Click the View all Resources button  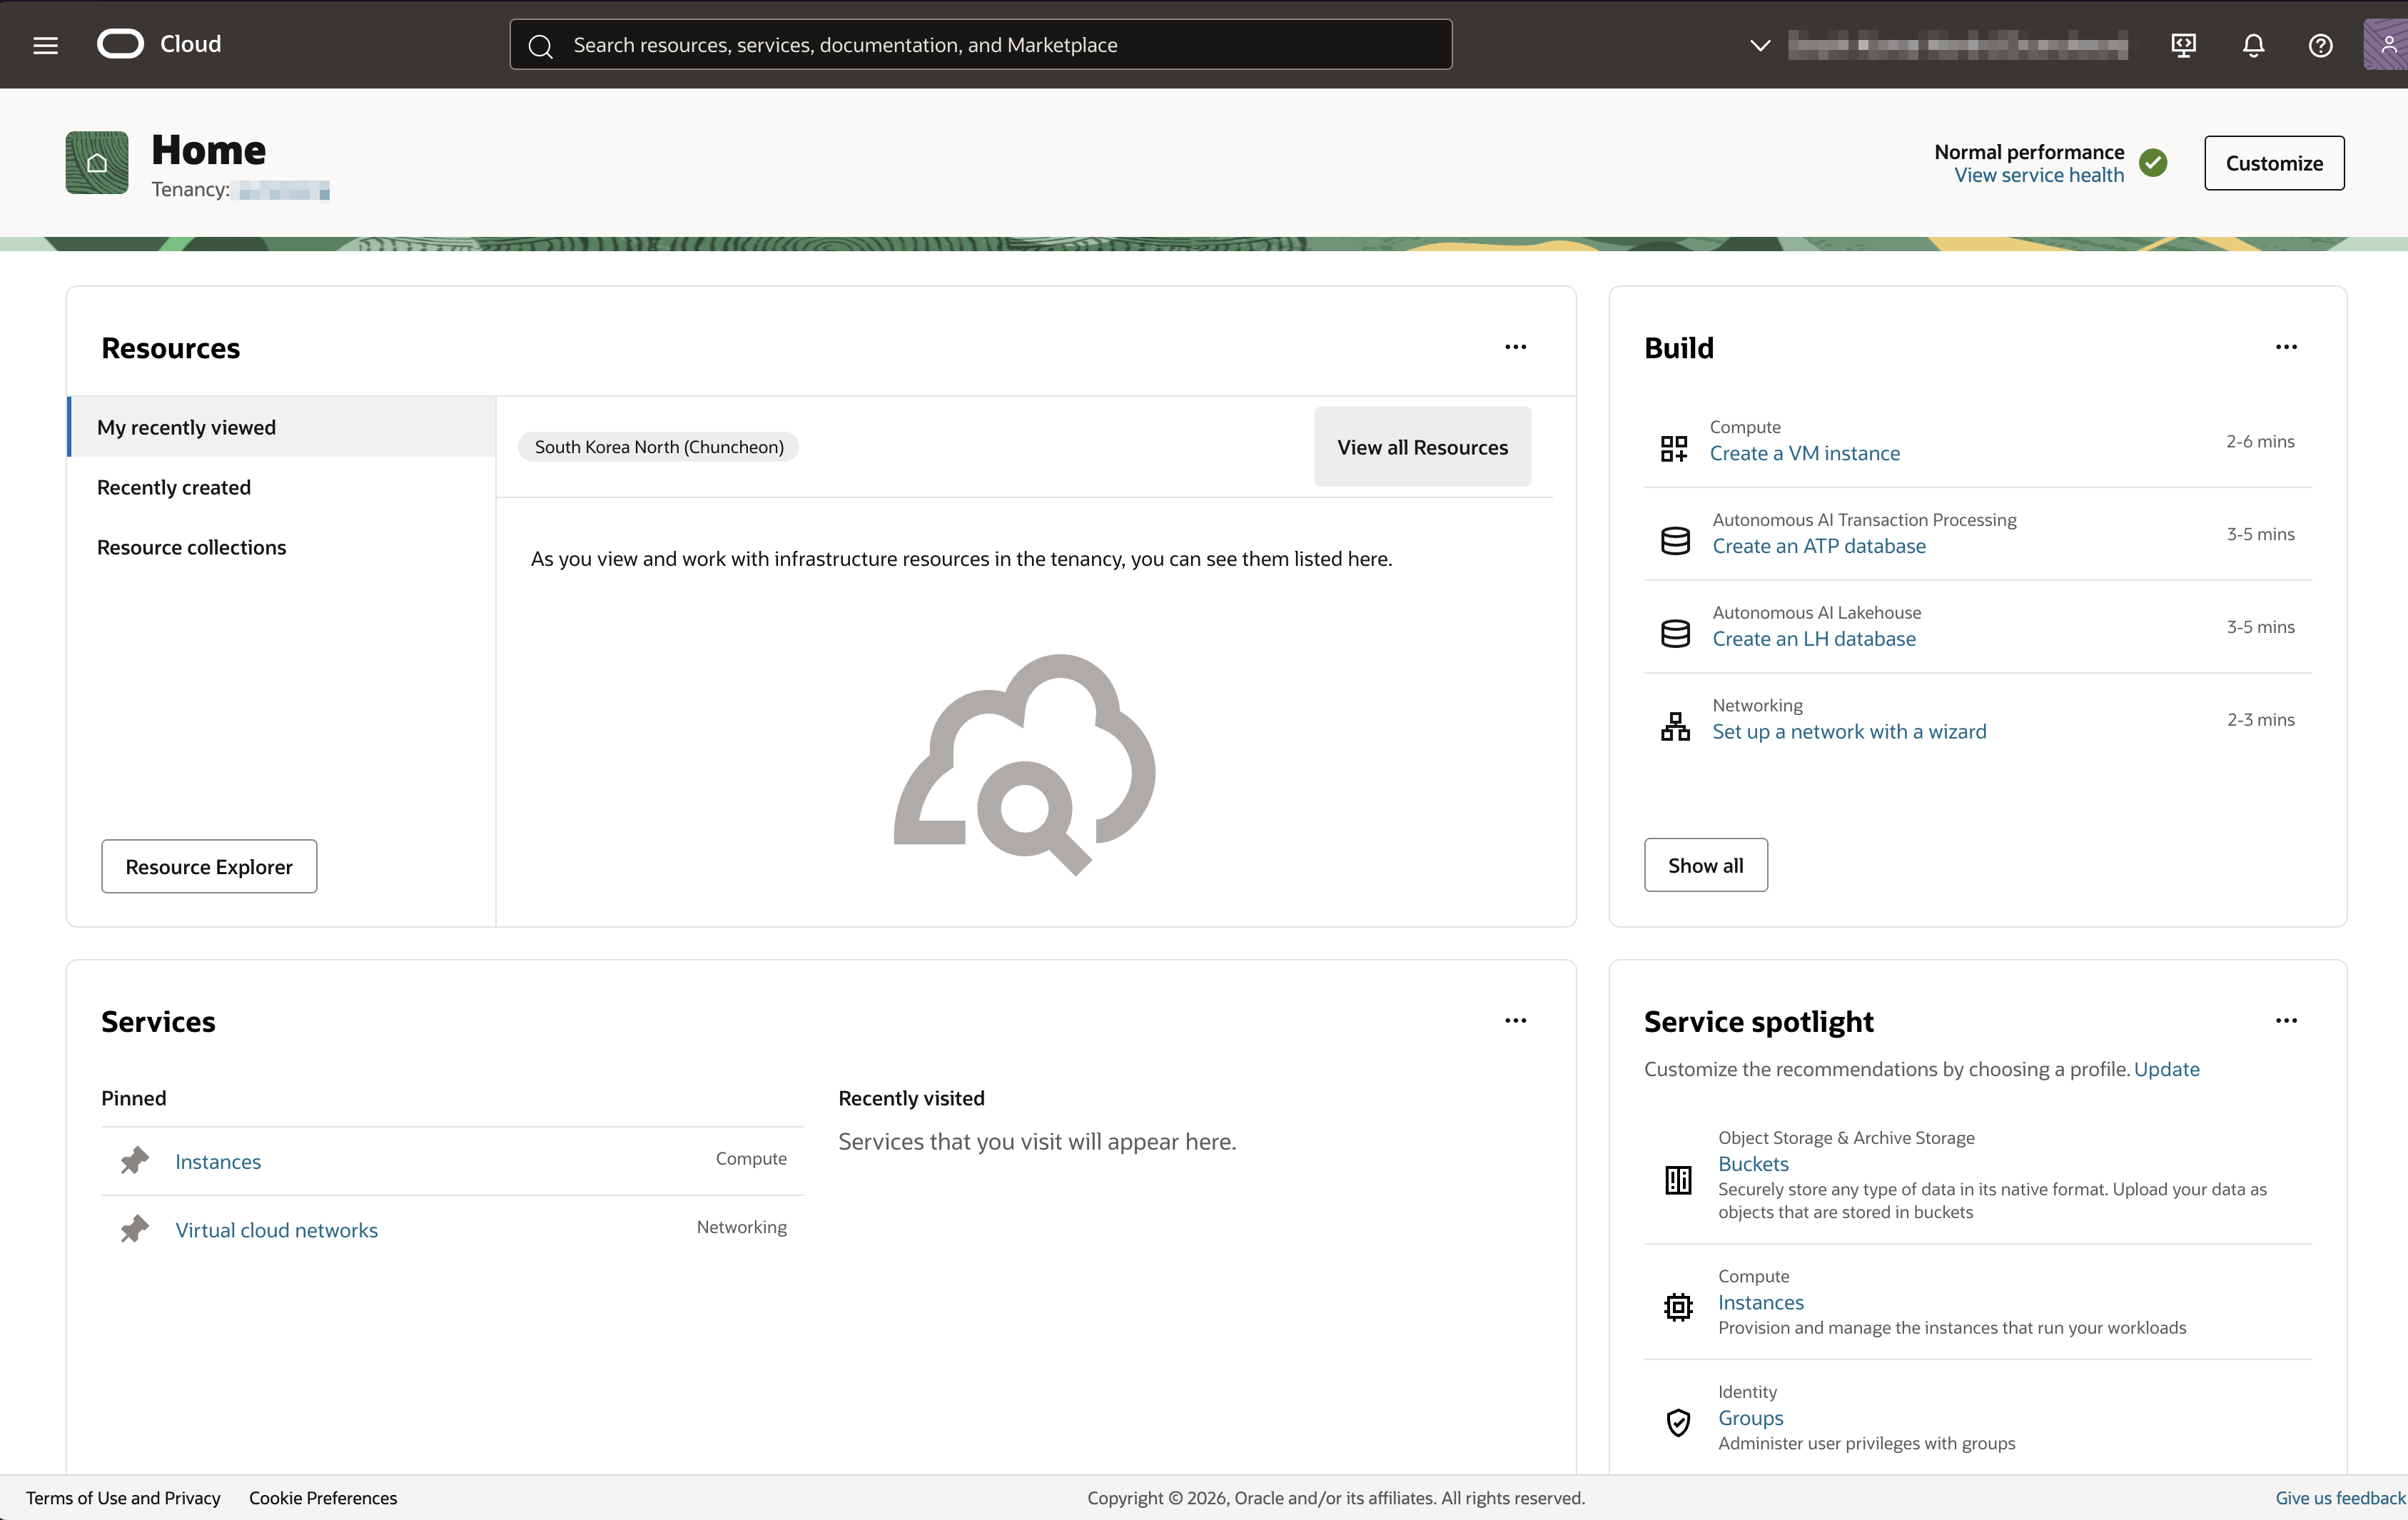(x=1422, y=447)
